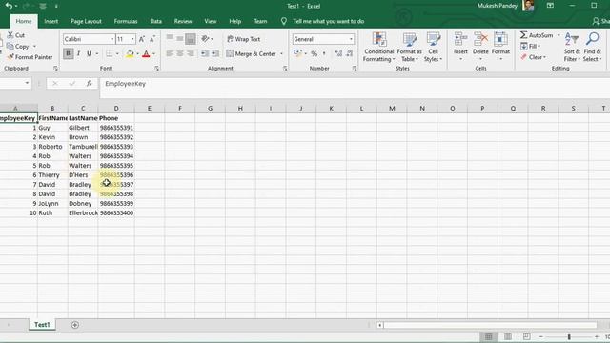Open the General number format dropdown
Viewport: 610px width, 343px height.
point(351,39)
